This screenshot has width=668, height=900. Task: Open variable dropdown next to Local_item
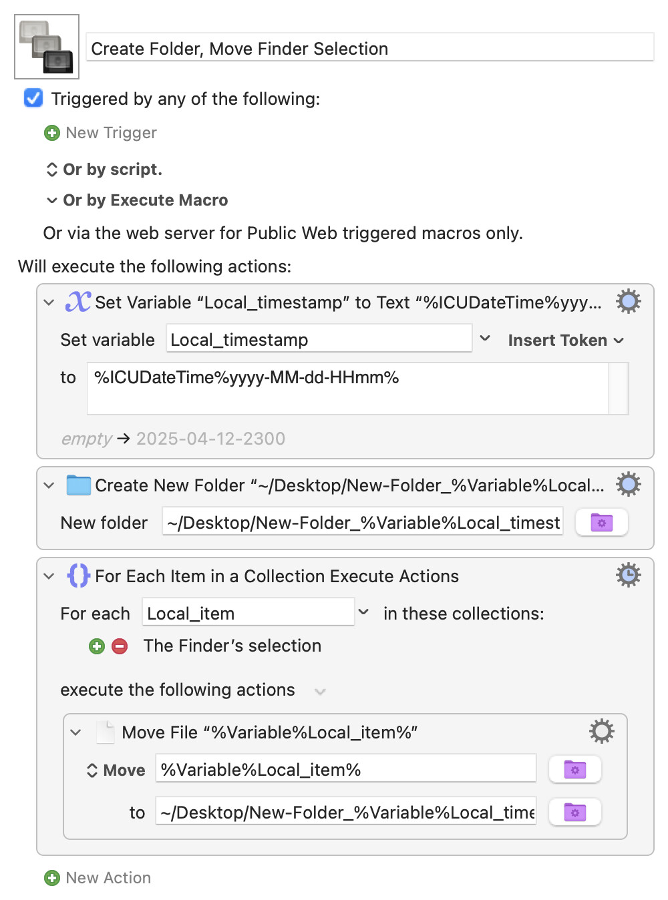click(363, 612)
